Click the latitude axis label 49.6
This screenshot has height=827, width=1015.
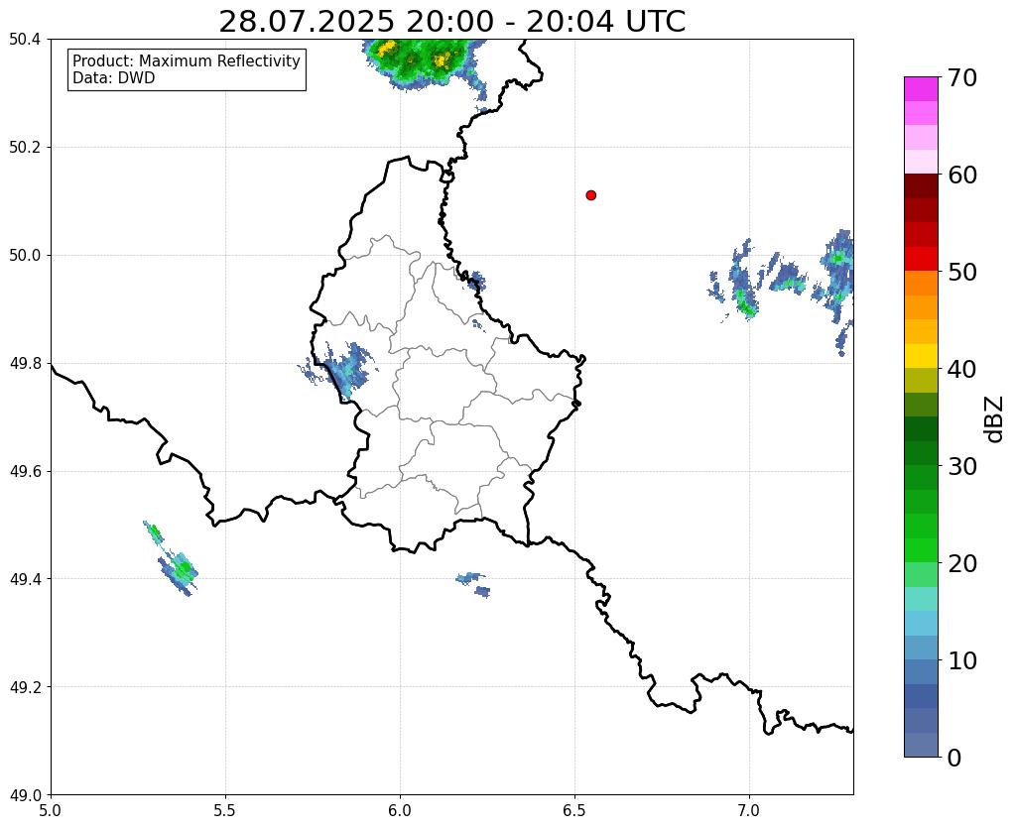[x=25, y=471]
